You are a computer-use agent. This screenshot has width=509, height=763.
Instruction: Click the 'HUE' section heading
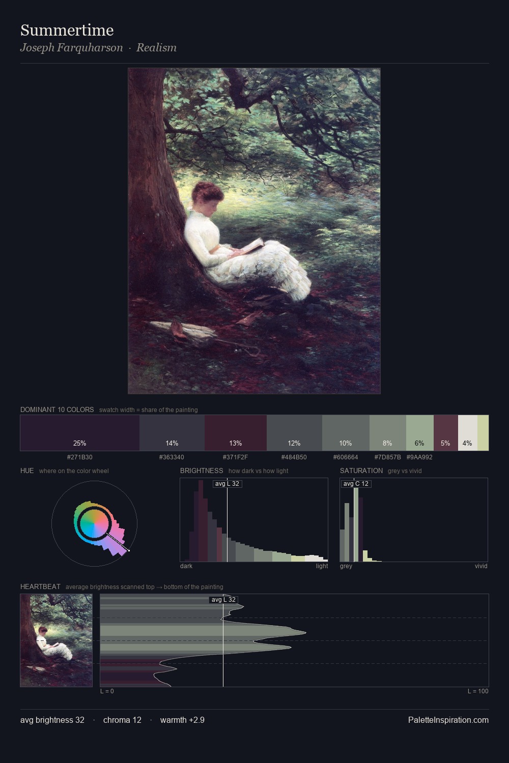(27, 471)
